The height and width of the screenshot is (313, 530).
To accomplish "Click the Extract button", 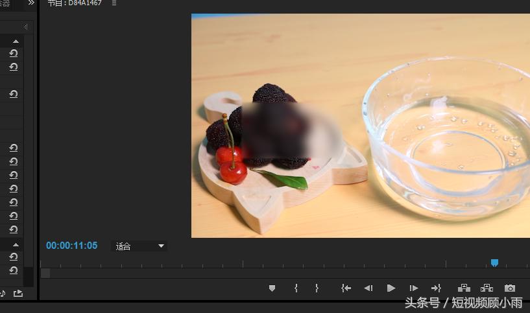I will tap(487, 288).
